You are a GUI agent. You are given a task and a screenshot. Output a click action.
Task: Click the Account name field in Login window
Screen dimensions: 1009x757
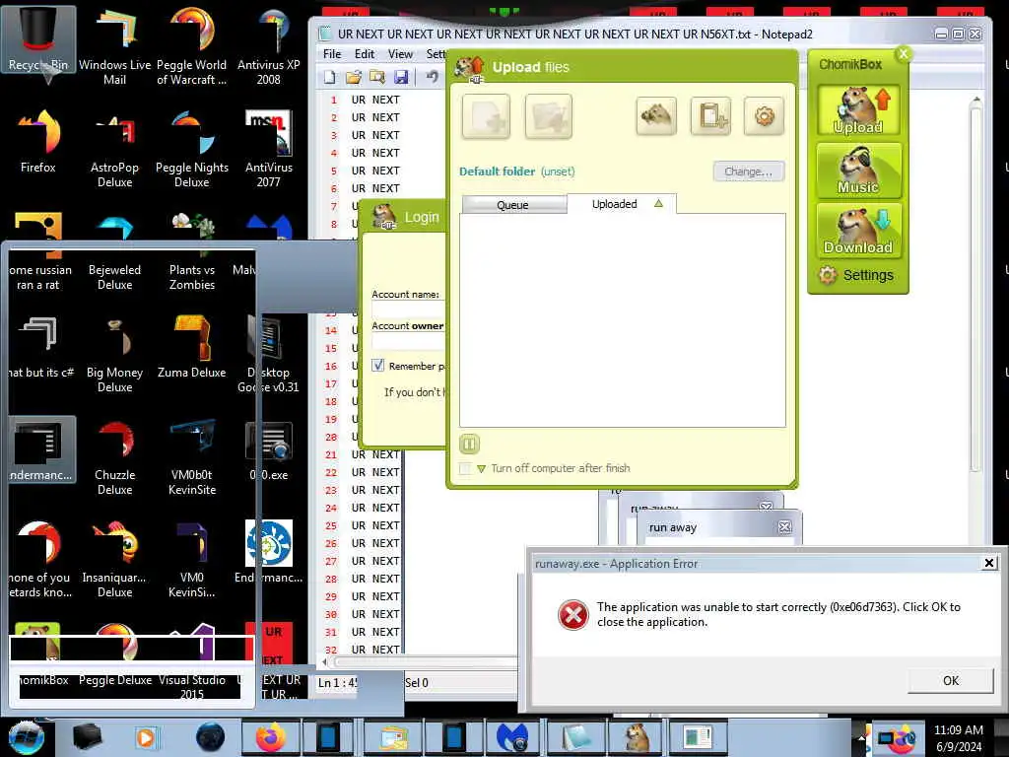(x=408, y=310)
